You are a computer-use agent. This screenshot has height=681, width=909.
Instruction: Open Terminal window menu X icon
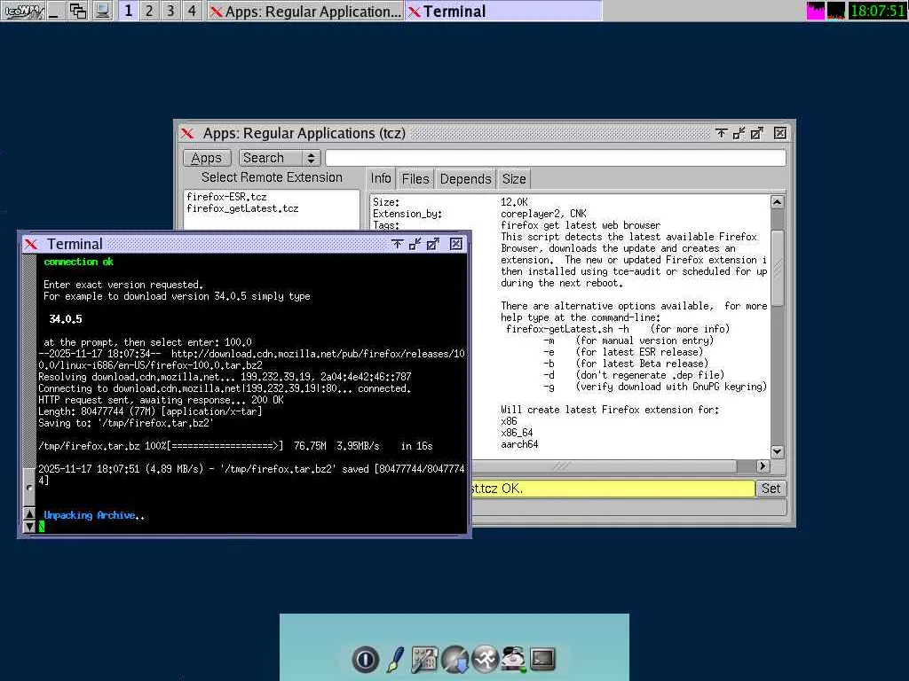(31, 244)
